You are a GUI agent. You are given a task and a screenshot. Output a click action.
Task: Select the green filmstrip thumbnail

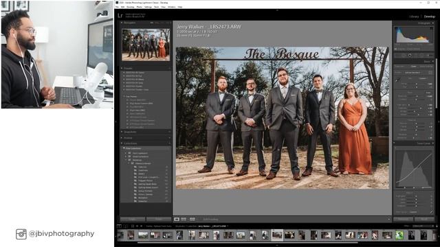tap(399, 235)
